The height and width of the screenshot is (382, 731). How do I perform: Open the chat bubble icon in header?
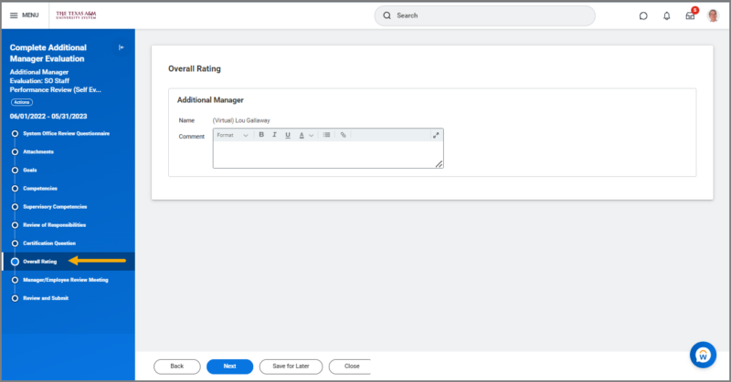click(x=643, y=15)
